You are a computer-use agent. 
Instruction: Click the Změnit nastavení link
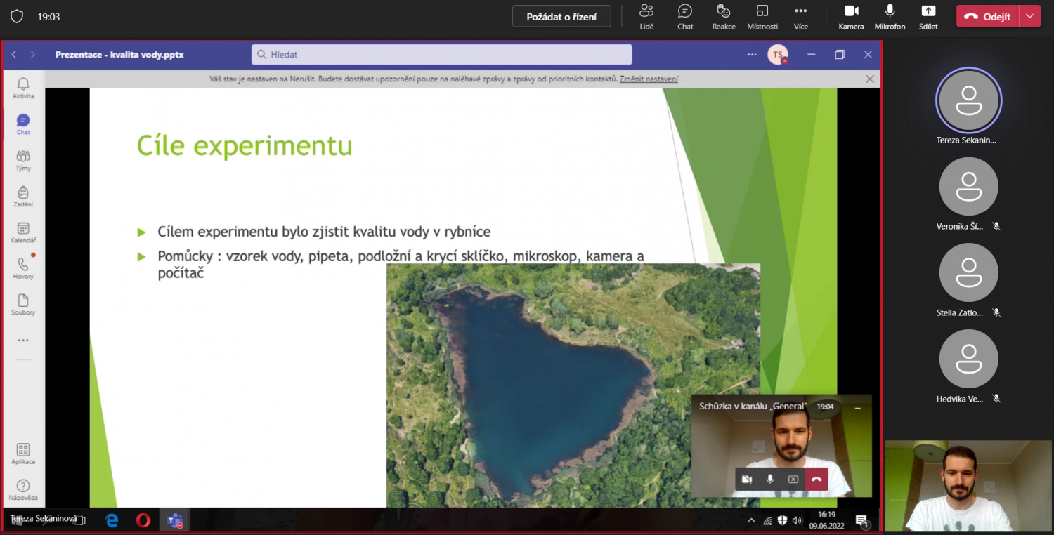coord(649,79)
